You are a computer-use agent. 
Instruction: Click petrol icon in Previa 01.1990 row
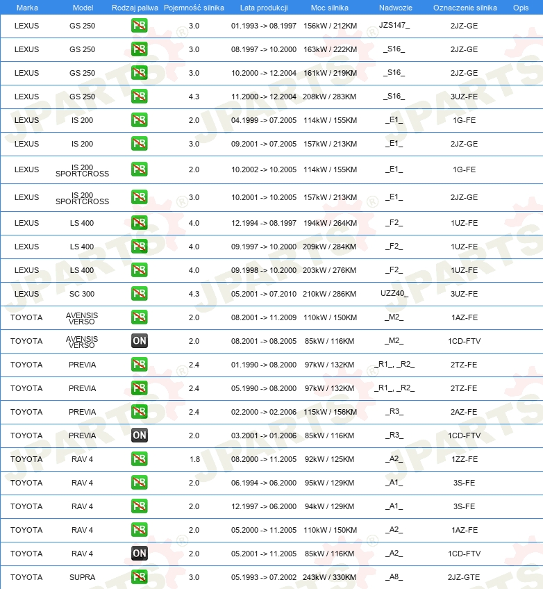(x=140, y=365)
